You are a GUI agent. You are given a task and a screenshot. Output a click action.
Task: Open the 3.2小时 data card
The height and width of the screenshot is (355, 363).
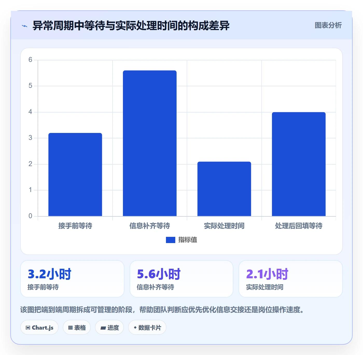(x=72, y=279)
